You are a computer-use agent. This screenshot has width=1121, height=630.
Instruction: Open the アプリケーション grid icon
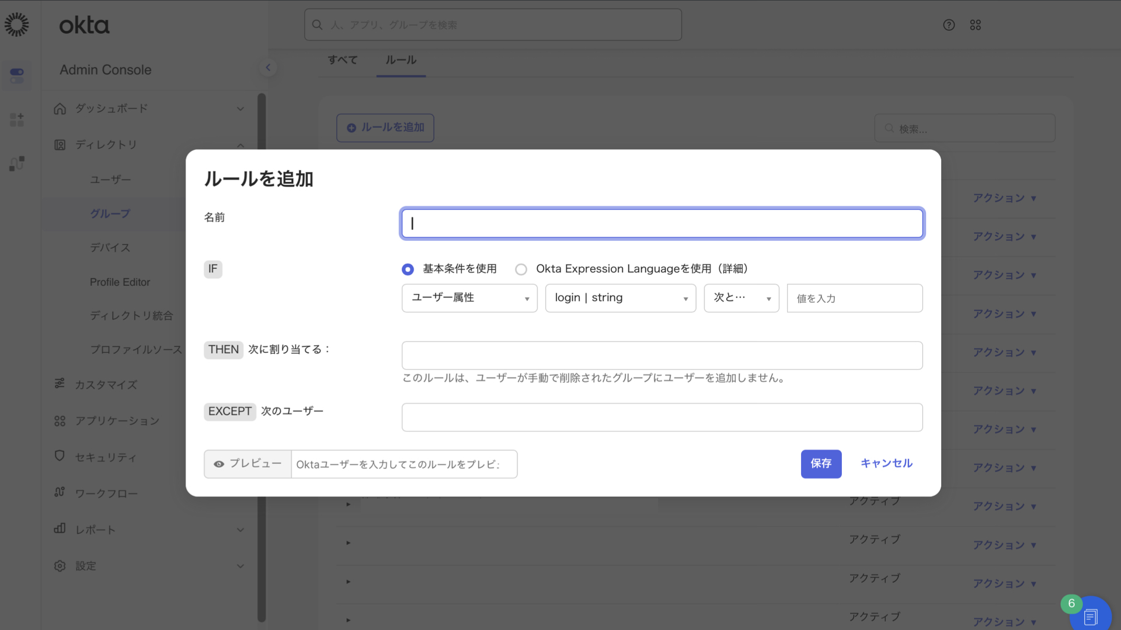point(59,421)
